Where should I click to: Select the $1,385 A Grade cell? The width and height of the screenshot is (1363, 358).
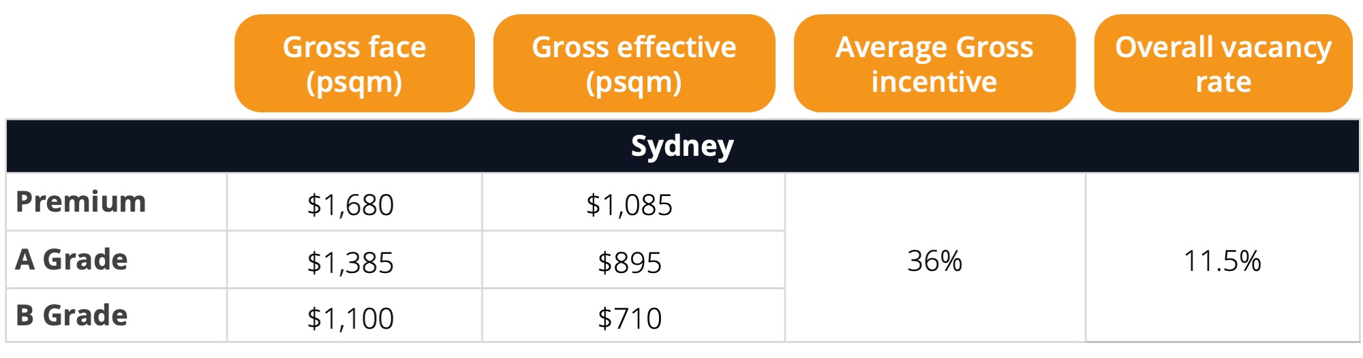(x=350, y=263)
